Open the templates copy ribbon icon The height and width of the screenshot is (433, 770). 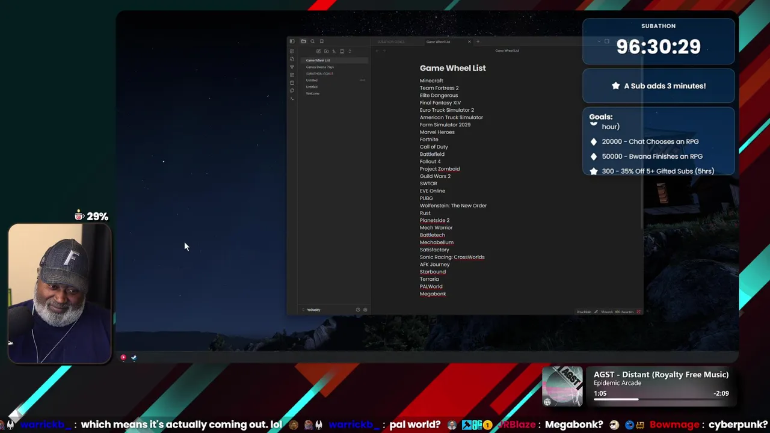coord(292,90)
